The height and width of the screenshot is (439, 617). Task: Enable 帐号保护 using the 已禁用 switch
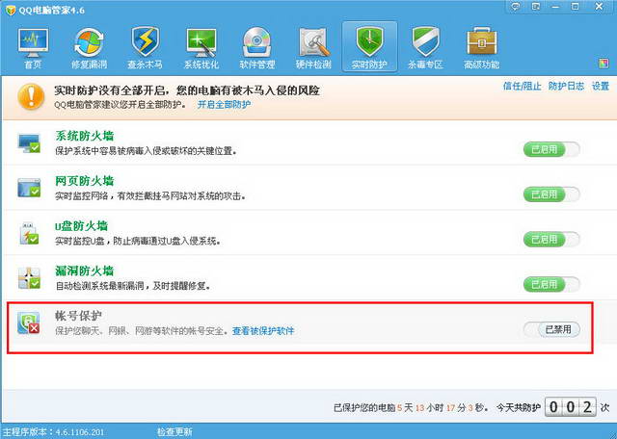(x=551, y=329)
